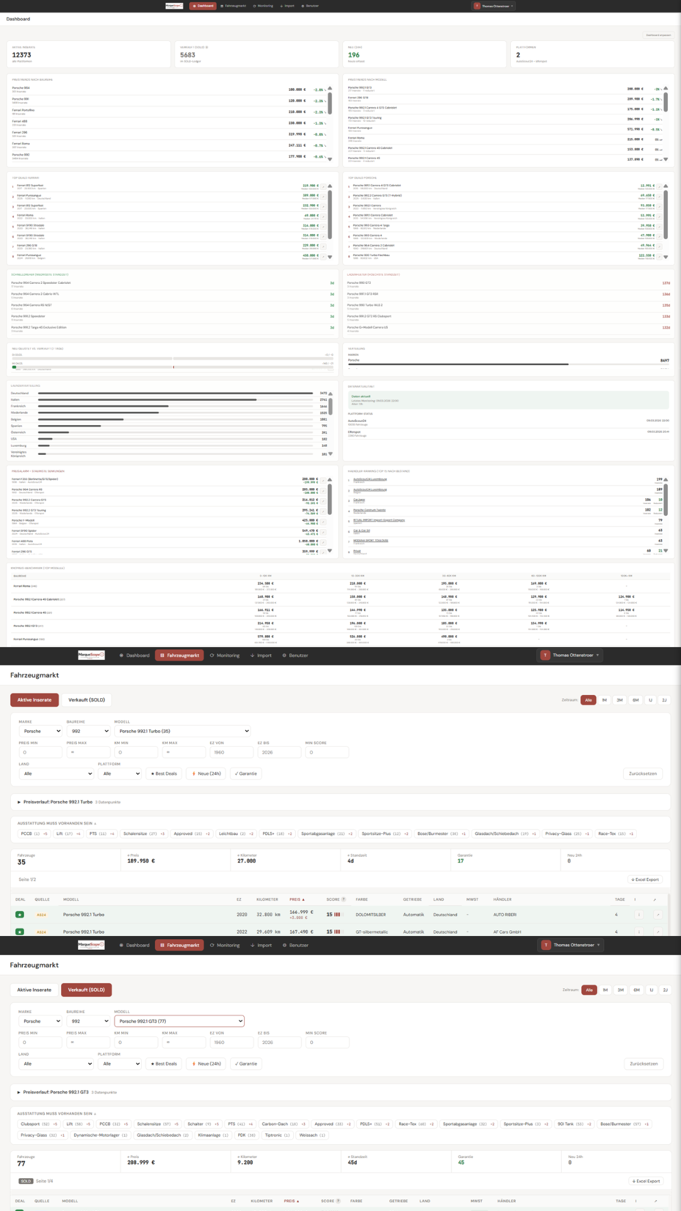
Task: Click Excel Export download icon on 992.1 Turbo page
Action: click(x=633, y=879)
